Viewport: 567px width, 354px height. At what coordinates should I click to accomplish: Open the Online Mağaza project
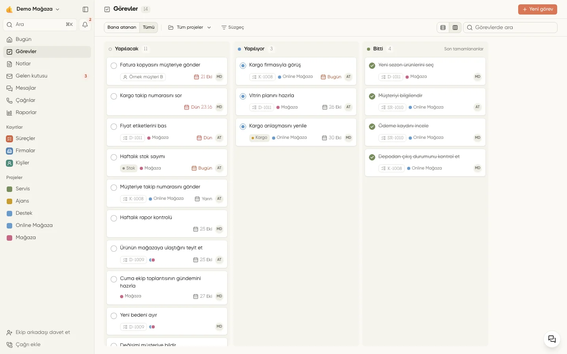pyautogui.click(x=47, y=225)
